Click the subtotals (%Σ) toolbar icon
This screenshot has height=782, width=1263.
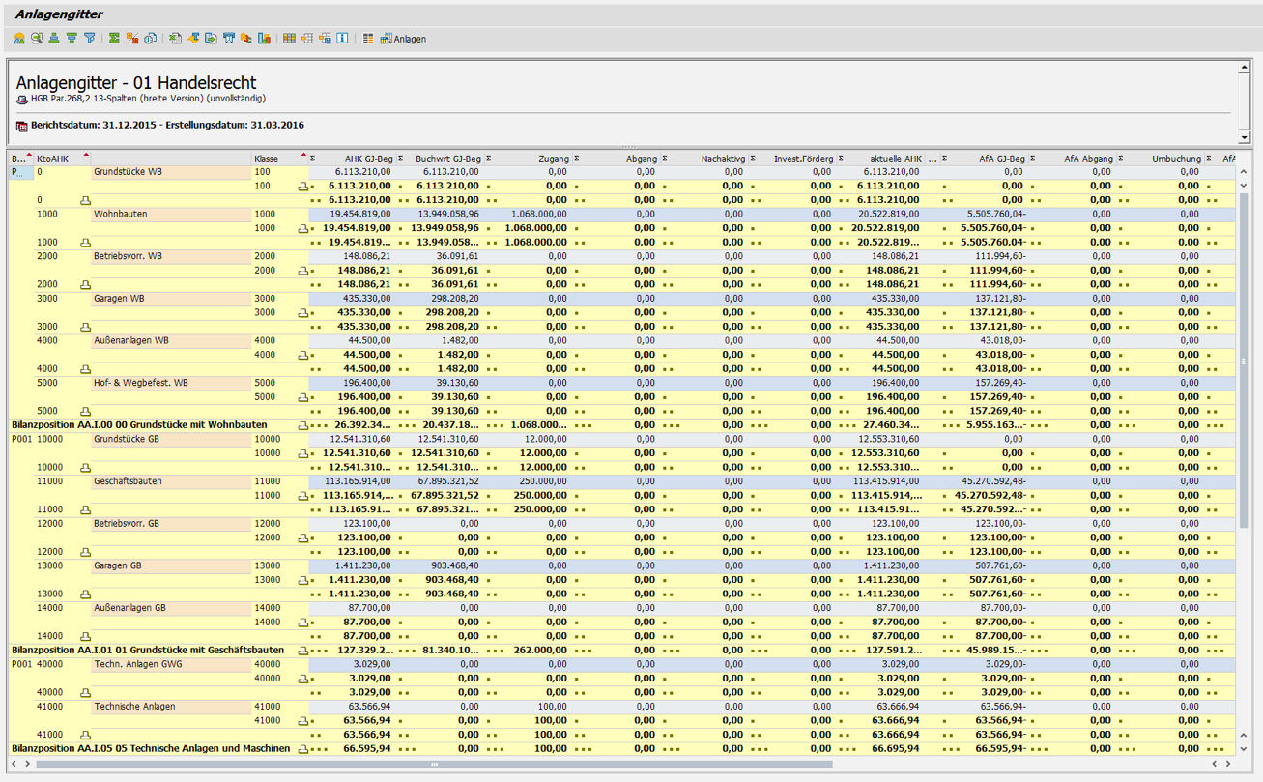click(131, 39)
